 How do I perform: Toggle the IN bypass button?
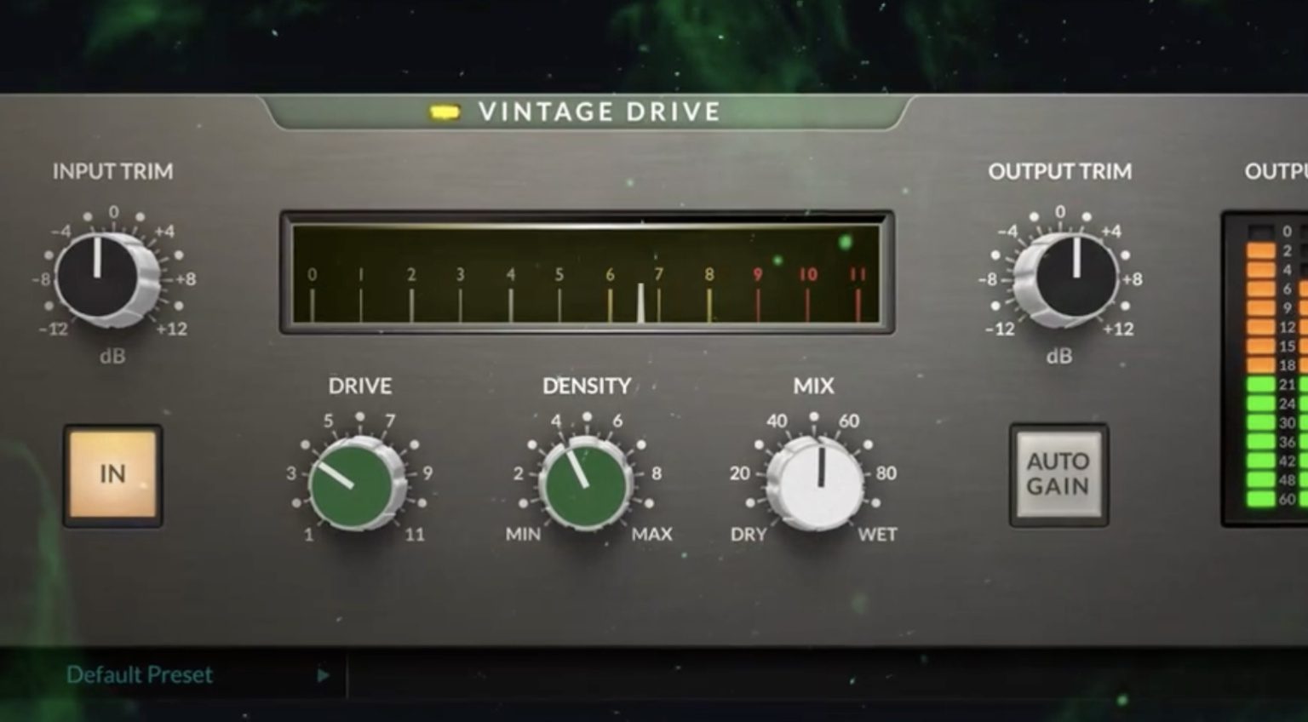(112, 474)
